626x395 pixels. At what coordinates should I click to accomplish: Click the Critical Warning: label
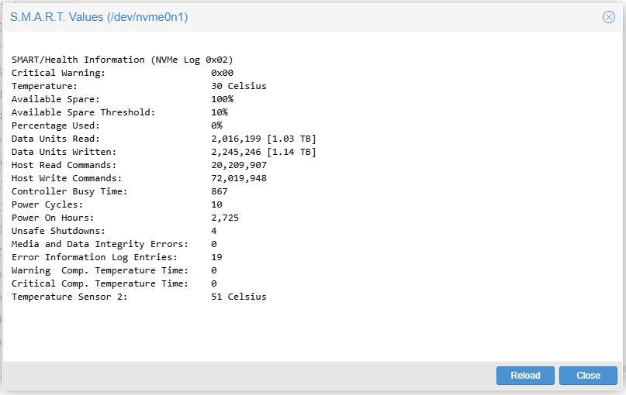tap(58, 73)
